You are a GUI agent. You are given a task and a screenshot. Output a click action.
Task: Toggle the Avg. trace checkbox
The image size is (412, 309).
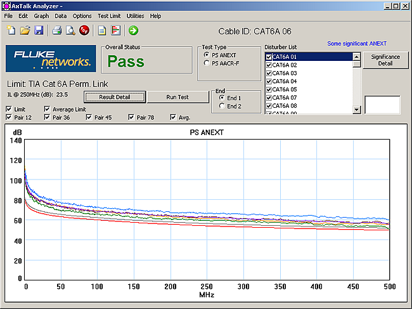(x=173, y=117)
